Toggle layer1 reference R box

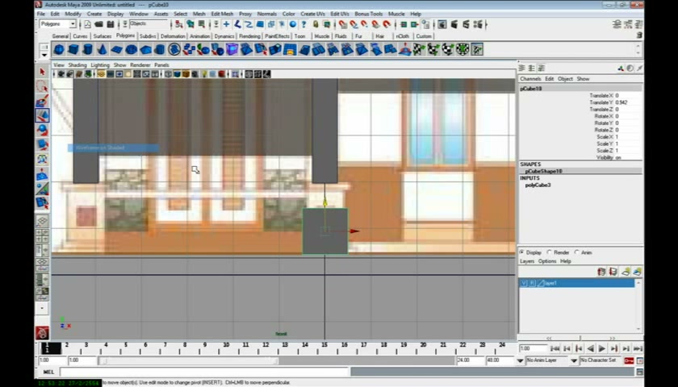tap(532, 283)
